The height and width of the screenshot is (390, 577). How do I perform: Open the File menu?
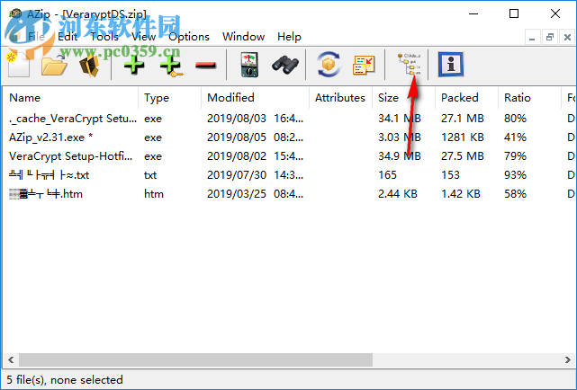tap(36, 37)
